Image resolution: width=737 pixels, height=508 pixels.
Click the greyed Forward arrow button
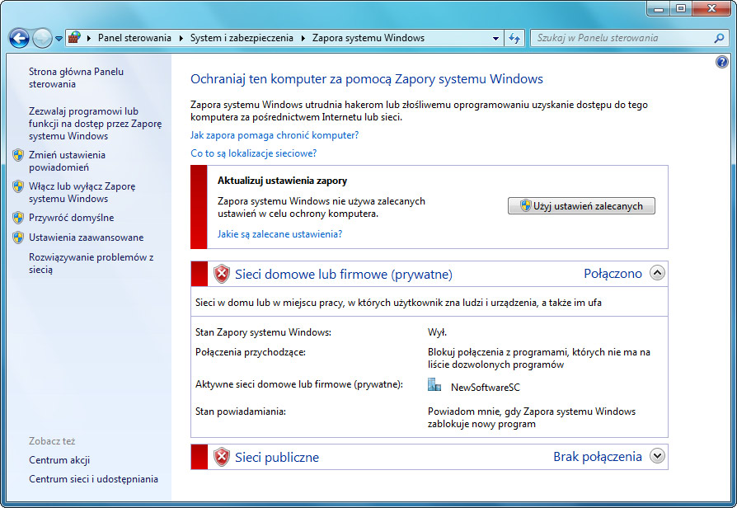tap(42, 38)
